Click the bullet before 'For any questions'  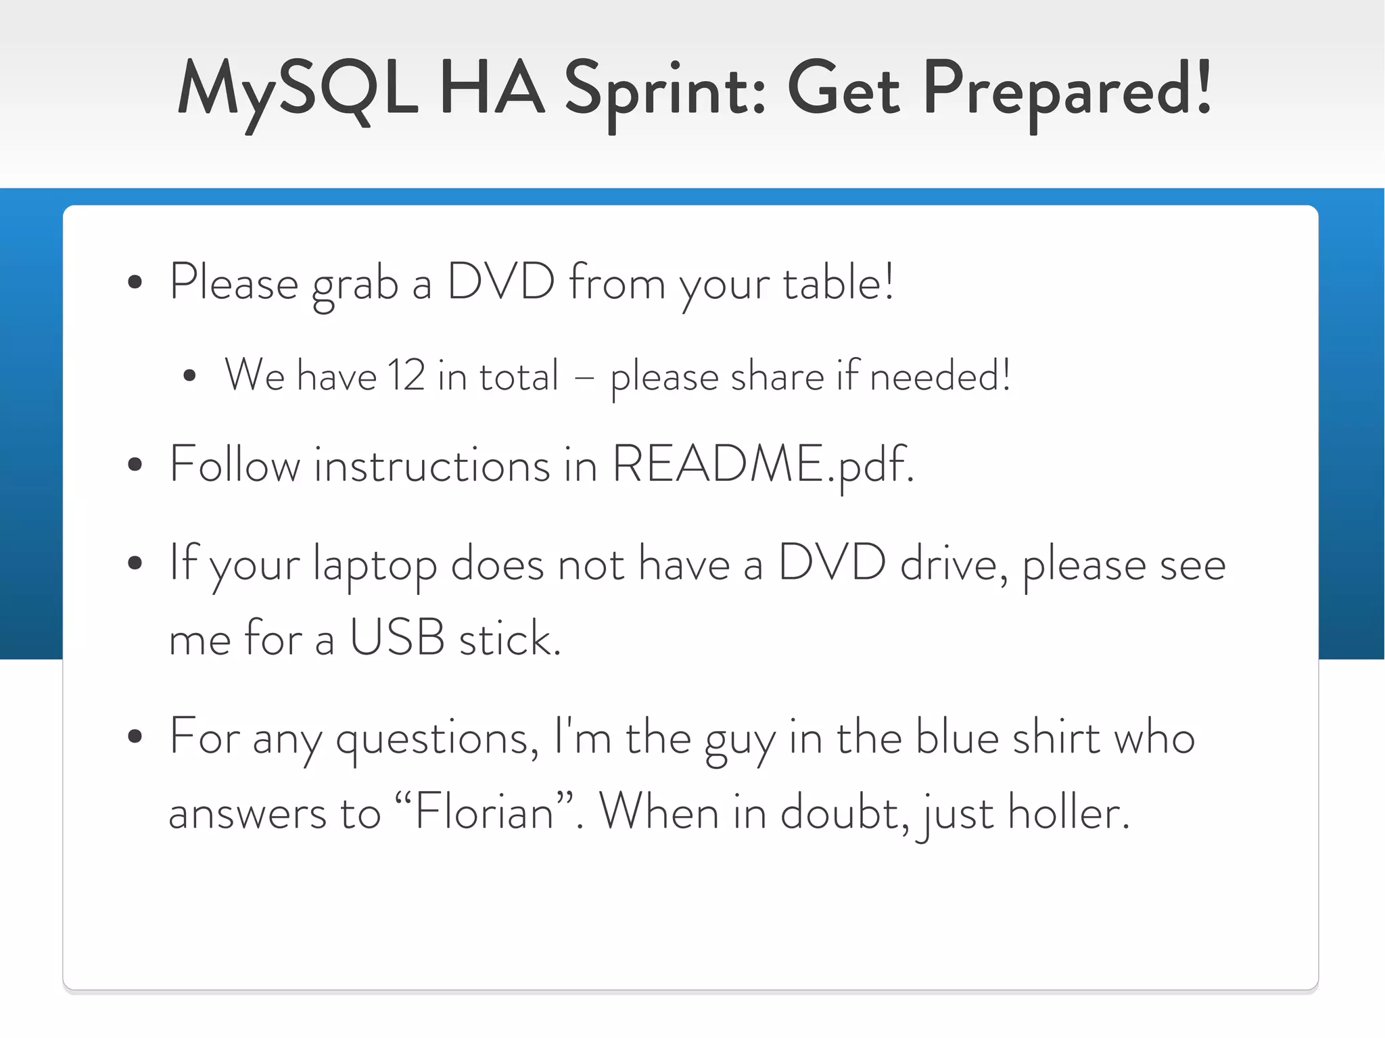135,736
